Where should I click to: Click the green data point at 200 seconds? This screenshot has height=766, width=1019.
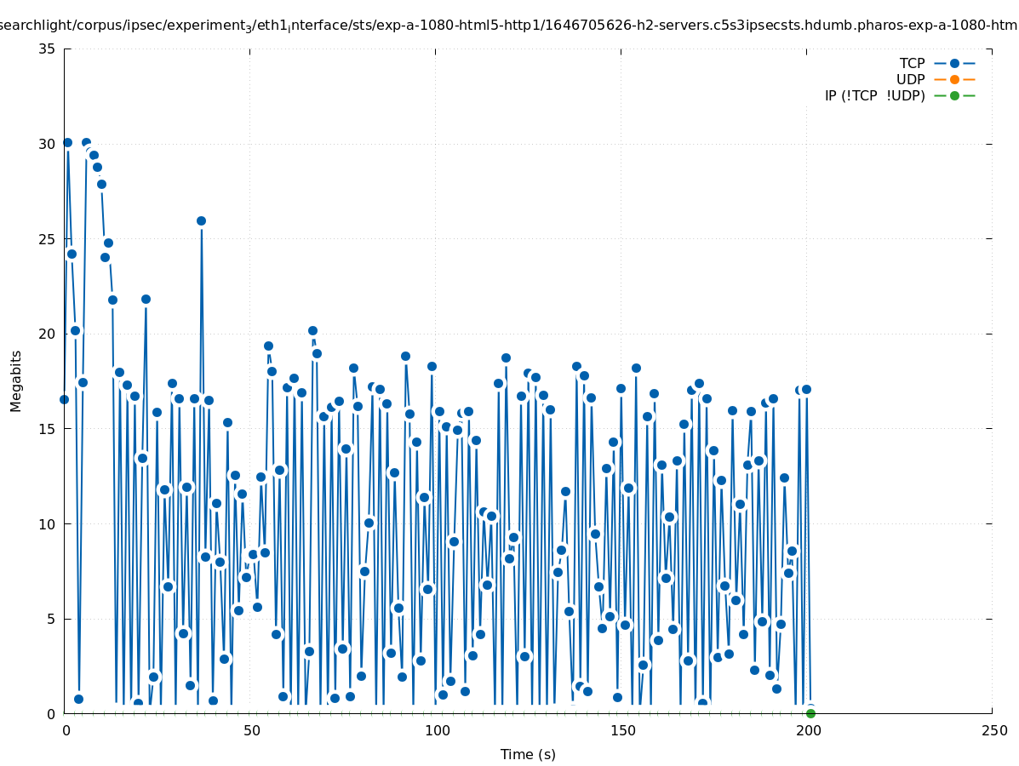(810, 713)
